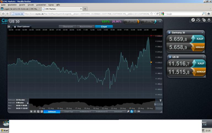This screenshot has width=212, height=133.
Task: Open the gears settings icon
Action: click(x=204, y=20)
